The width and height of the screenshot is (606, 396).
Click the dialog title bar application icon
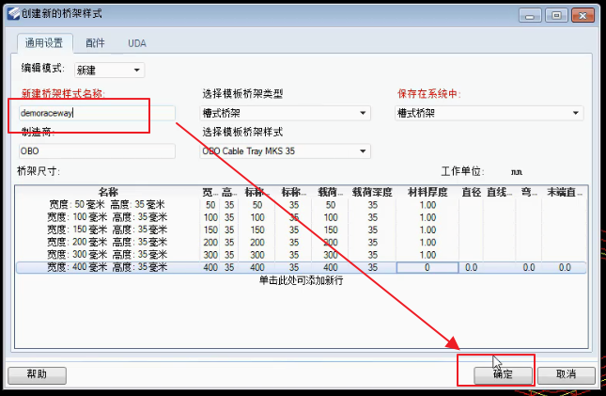(x=13, y=14)
